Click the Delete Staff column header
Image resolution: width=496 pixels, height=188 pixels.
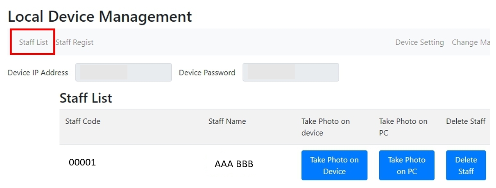pyautogui.click(x=466, y=121)
